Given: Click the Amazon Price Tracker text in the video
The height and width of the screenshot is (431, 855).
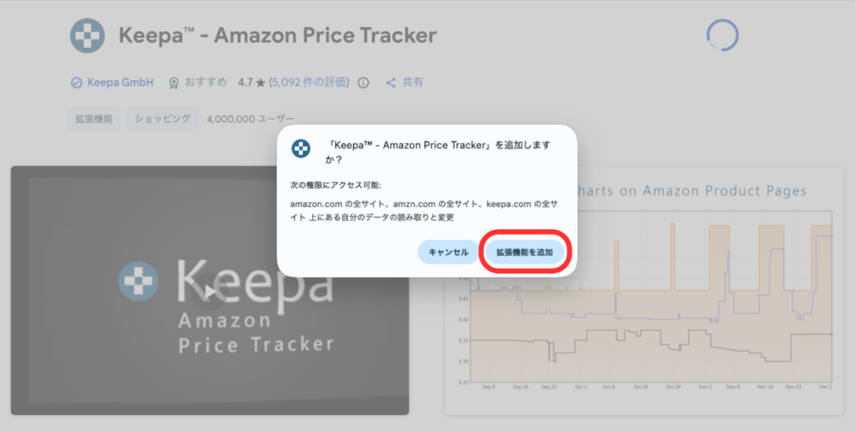Looking at the screenshot, I should (255, 332).
